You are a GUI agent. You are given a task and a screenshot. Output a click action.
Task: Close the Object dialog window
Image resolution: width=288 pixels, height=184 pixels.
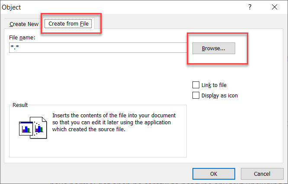pos(275,7)
